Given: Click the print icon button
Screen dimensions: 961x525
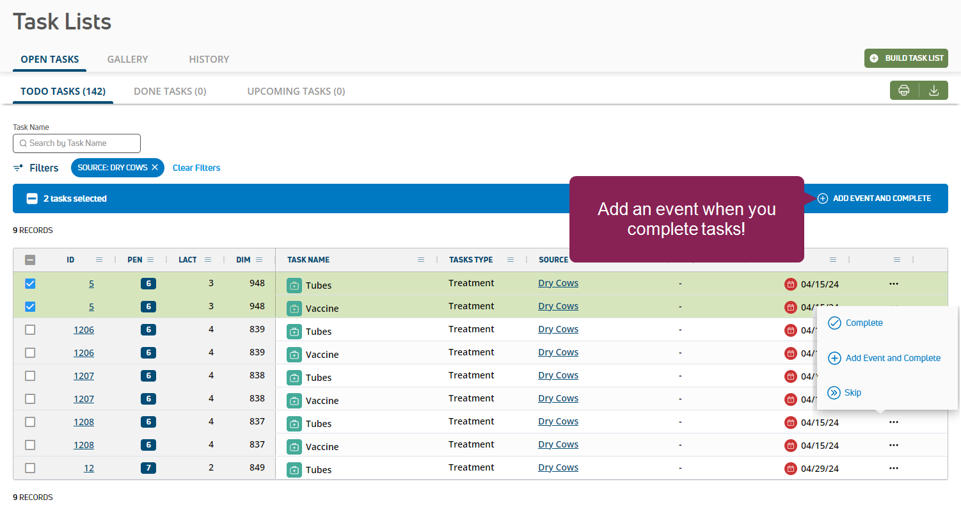Looking at the screenshot, I should [x=903, y=90].
